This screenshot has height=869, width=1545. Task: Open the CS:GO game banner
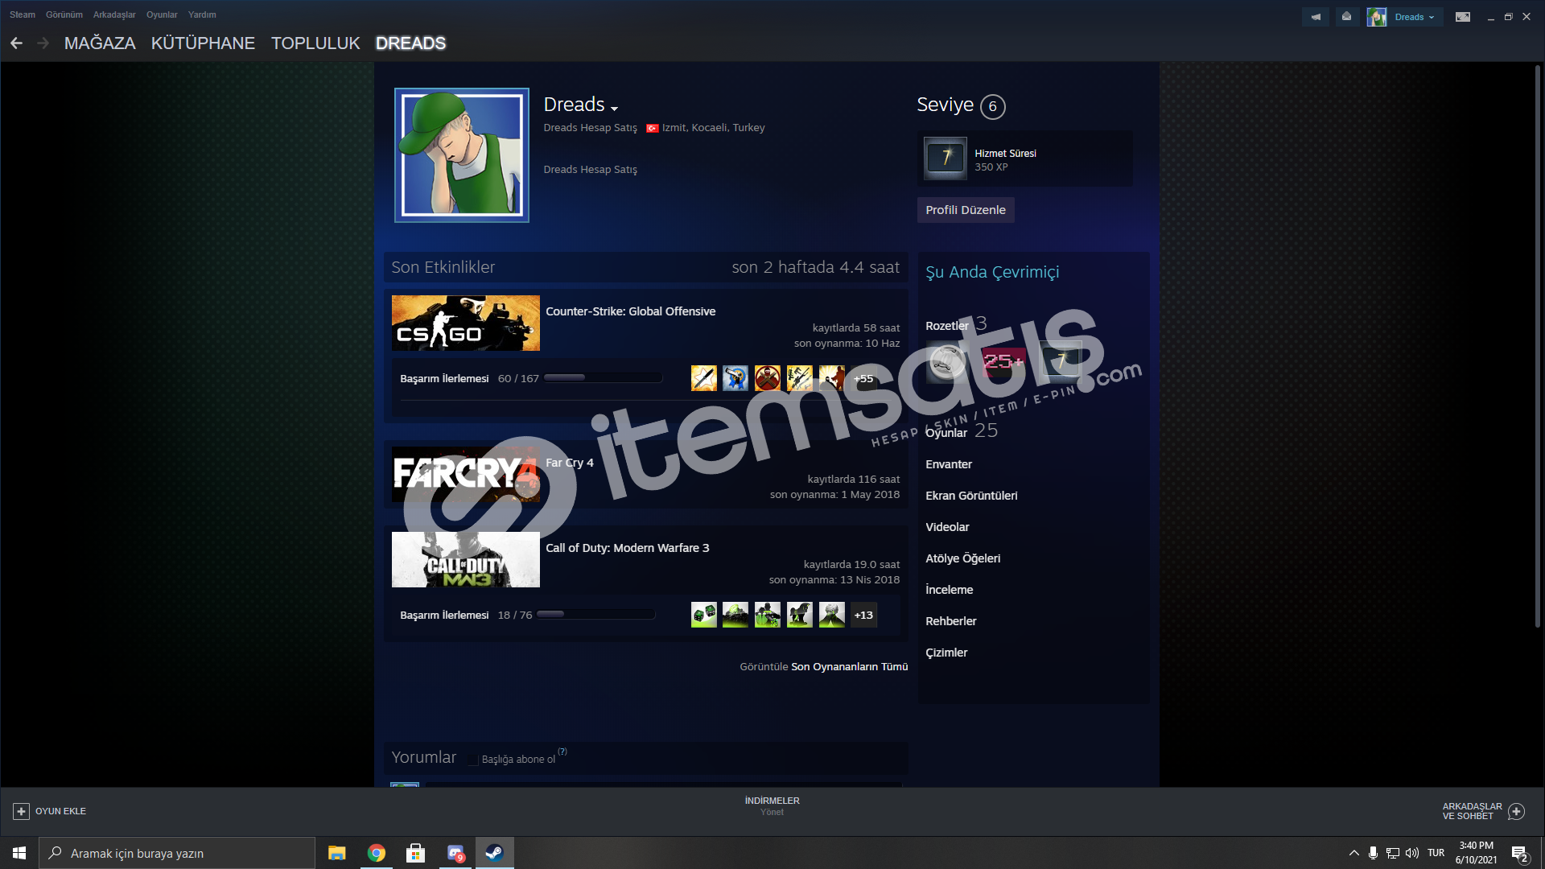[465, 323]
